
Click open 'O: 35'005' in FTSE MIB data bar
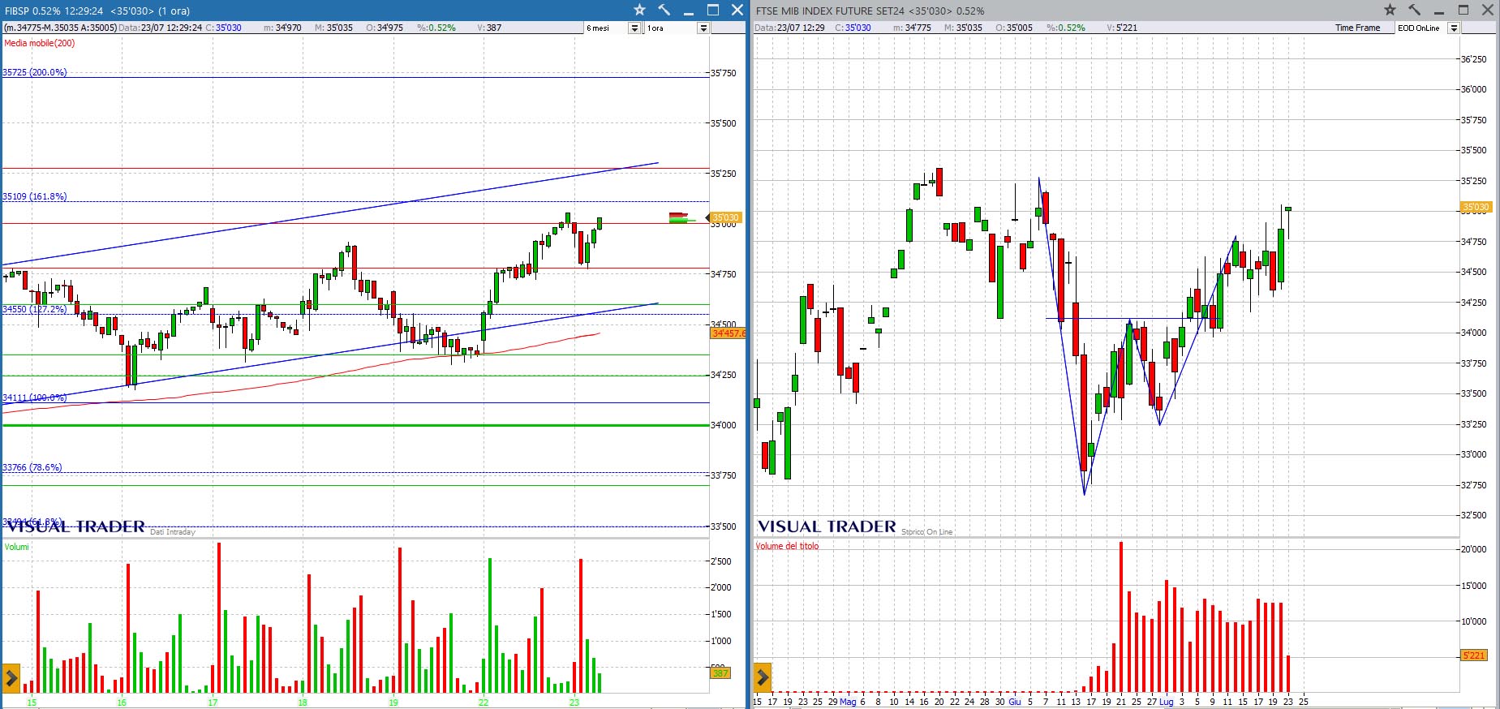(1014, 28)
